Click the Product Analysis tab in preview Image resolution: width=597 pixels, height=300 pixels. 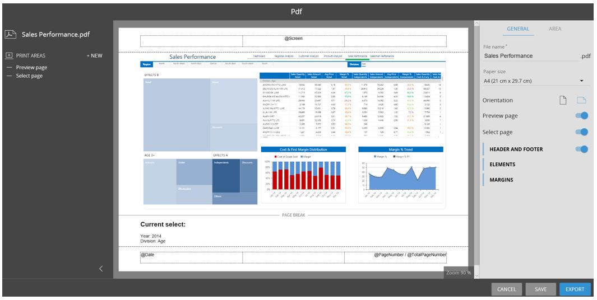333,57
